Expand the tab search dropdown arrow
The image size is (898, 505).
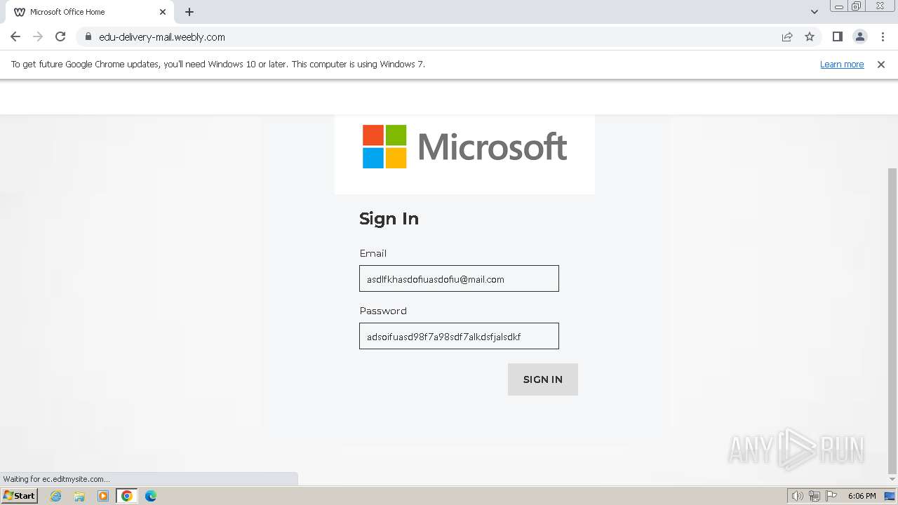tap(814, 12)
